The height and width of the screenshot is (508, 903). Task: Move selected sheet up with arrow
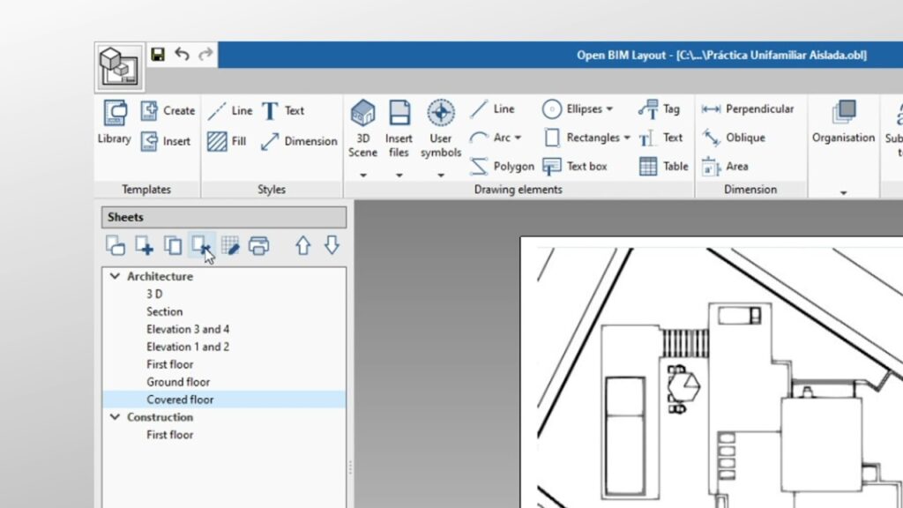pos(302,246)
